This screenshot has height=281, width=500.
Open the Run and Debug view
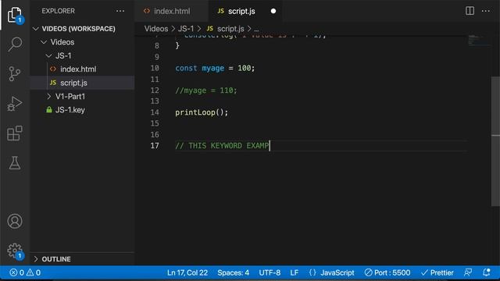tap(15, 103)
